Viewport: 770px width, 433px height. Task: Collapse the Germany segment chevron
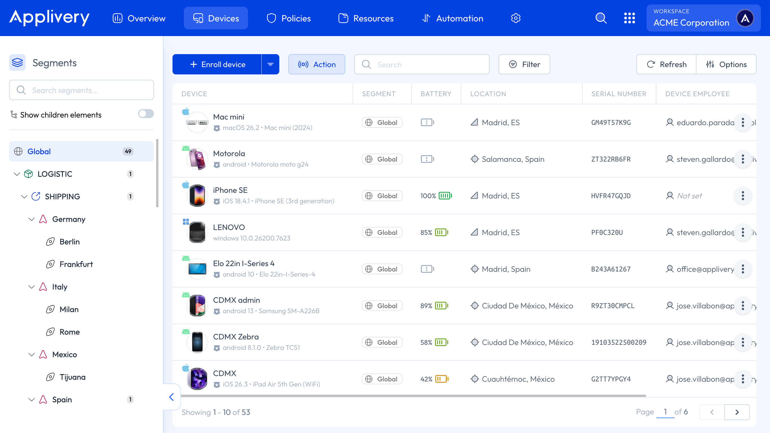pos(32,219)
